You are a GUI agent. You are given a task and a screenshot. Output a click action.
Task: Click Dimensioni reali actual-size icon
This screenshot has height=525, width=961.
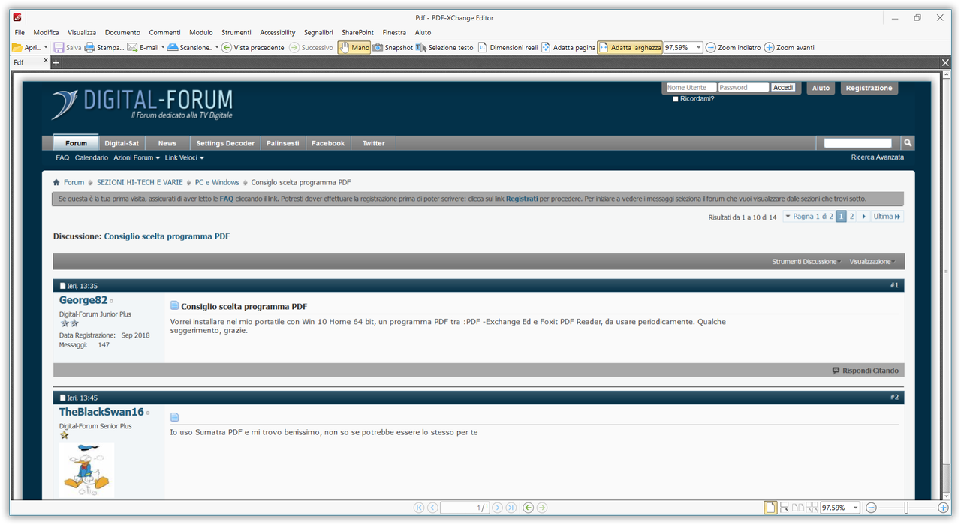[483, 47]
